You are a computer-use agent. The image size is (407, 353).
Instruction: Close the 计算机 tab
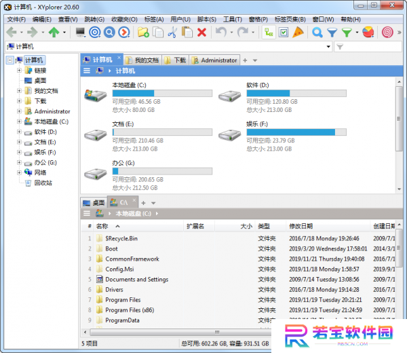pos(119,58)
